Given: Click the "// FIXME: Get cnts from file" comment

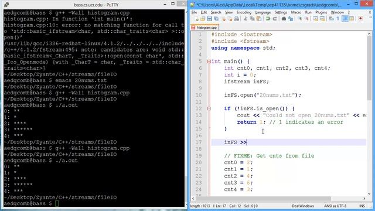Looking at the screenshot, I should pos(269,156).
